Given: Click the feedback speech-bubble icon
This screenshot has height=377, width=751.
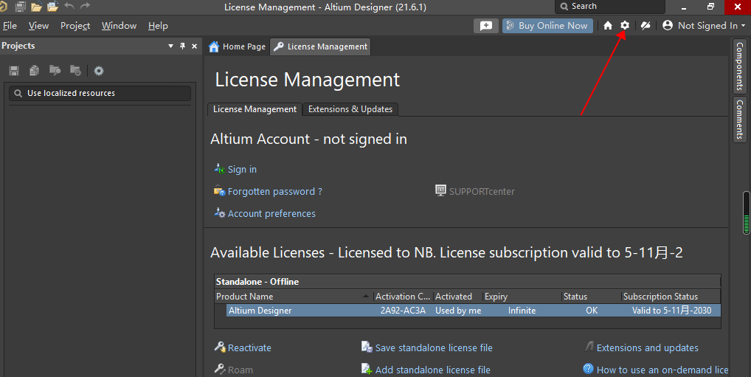Looking at the screenshot, I should click(485, 25).
